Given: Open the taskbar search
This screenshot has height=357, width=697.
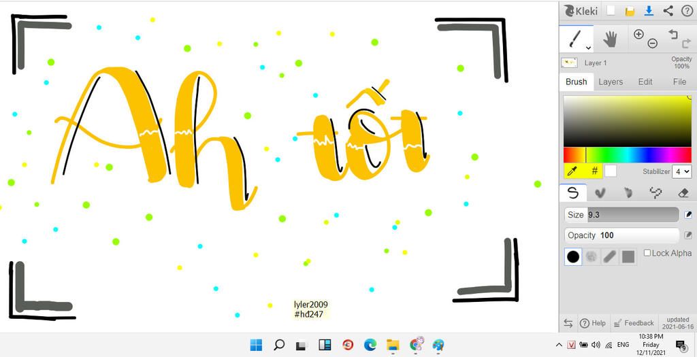Looking at the screenshot, I should point(278,345).
